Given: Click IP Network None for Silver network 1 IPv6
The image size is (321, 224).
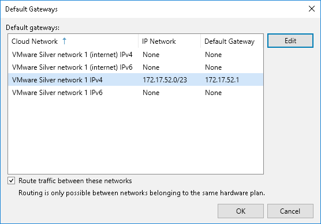Looking at the screenshot, I should [x=151, y=93].
